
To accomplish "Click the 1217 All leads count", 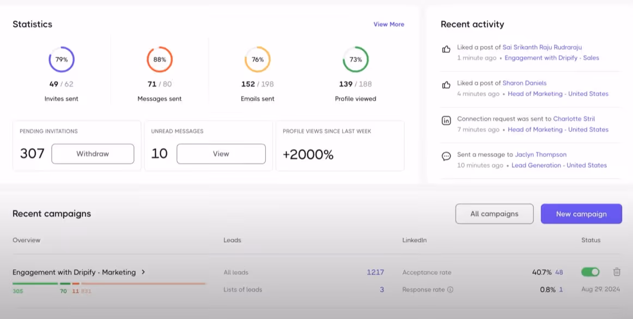I will point(375,272).
